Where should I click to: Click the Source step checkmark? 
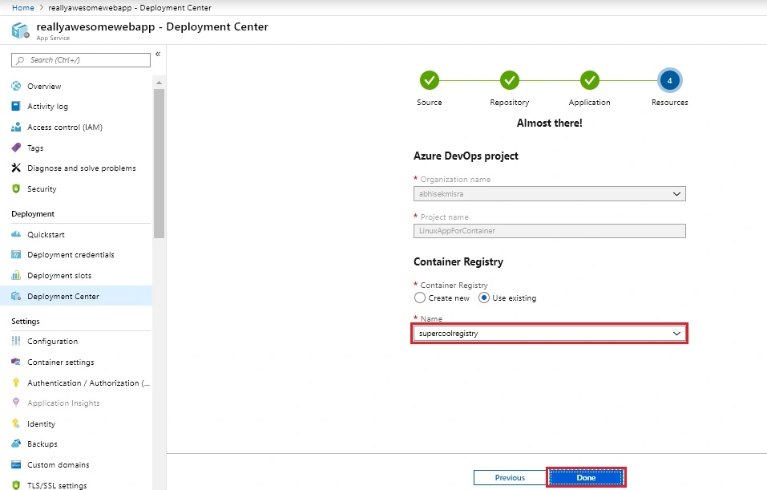pyautogui.click(x=429, y=80)
